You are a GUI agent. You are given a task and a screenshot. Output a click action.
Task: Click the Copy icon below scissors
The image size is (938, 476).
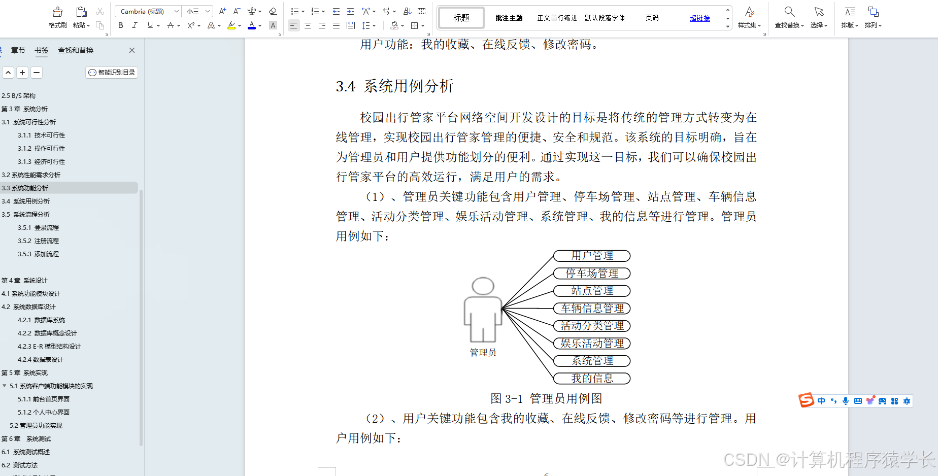pos(100,25)
